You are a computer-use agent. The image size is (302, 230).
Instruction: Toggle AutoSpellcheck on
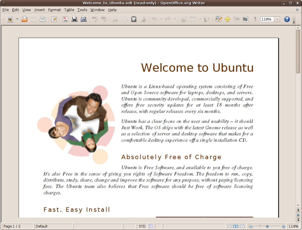[104, 19]
